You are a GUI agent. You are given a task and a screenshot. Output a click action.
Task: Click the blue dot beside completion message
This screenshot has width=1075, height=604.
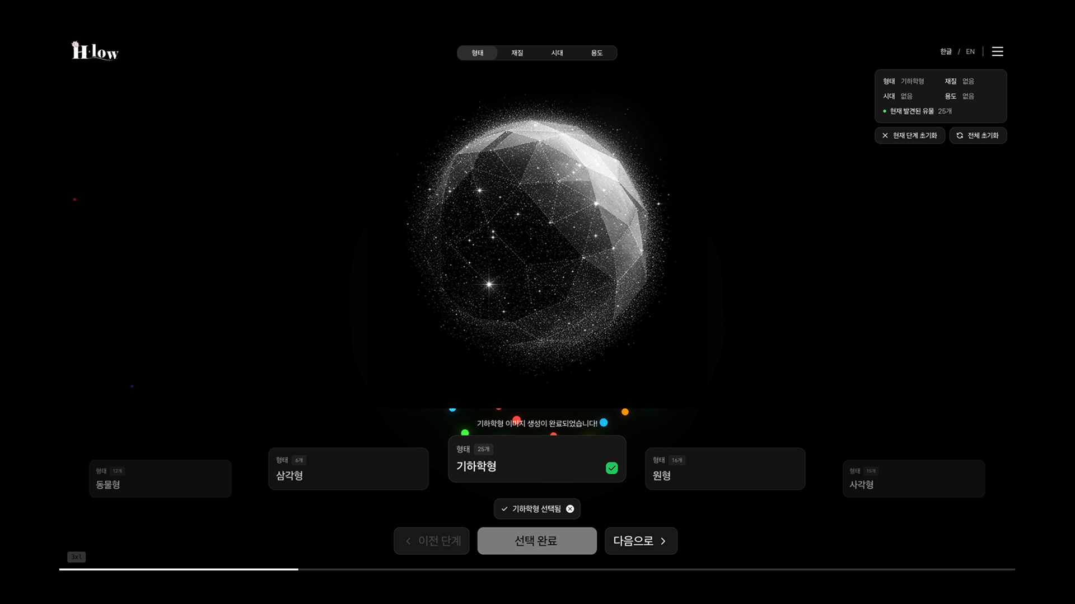[604, 423]
